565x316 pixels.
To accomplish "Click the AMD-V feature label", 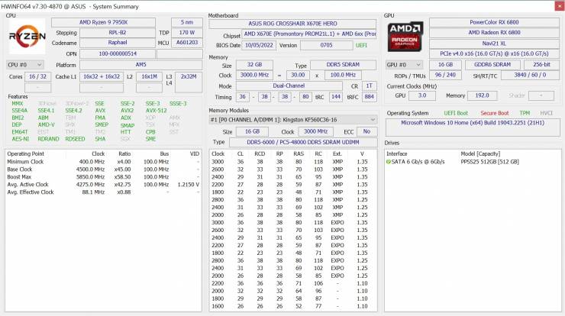I will 46,124.
